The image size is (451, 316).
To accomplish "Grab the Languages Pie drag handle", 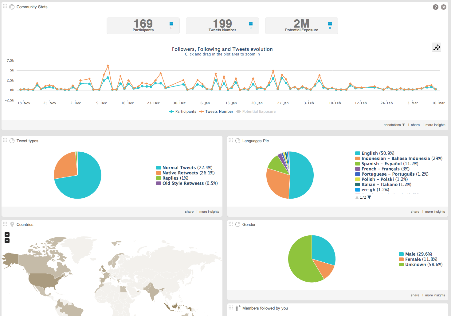I will 231,140.
